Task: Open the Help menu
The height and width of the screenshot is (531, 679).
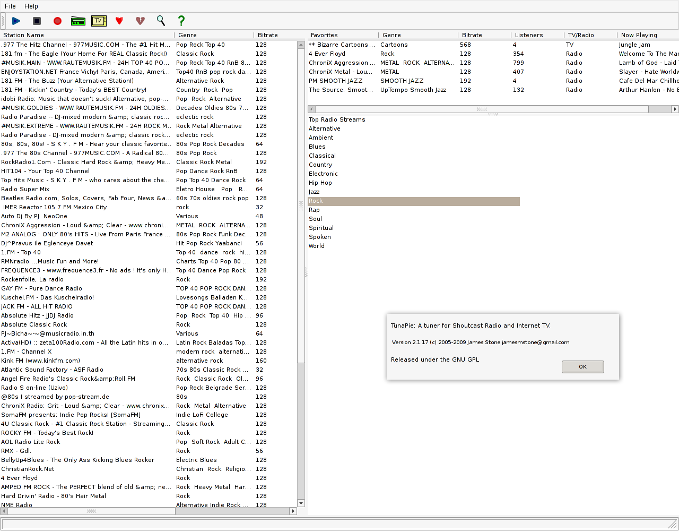Action: point(31,6)
